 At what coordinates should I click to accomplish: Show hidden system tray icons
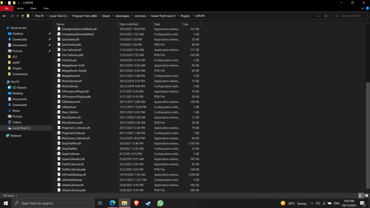[312, 203]
